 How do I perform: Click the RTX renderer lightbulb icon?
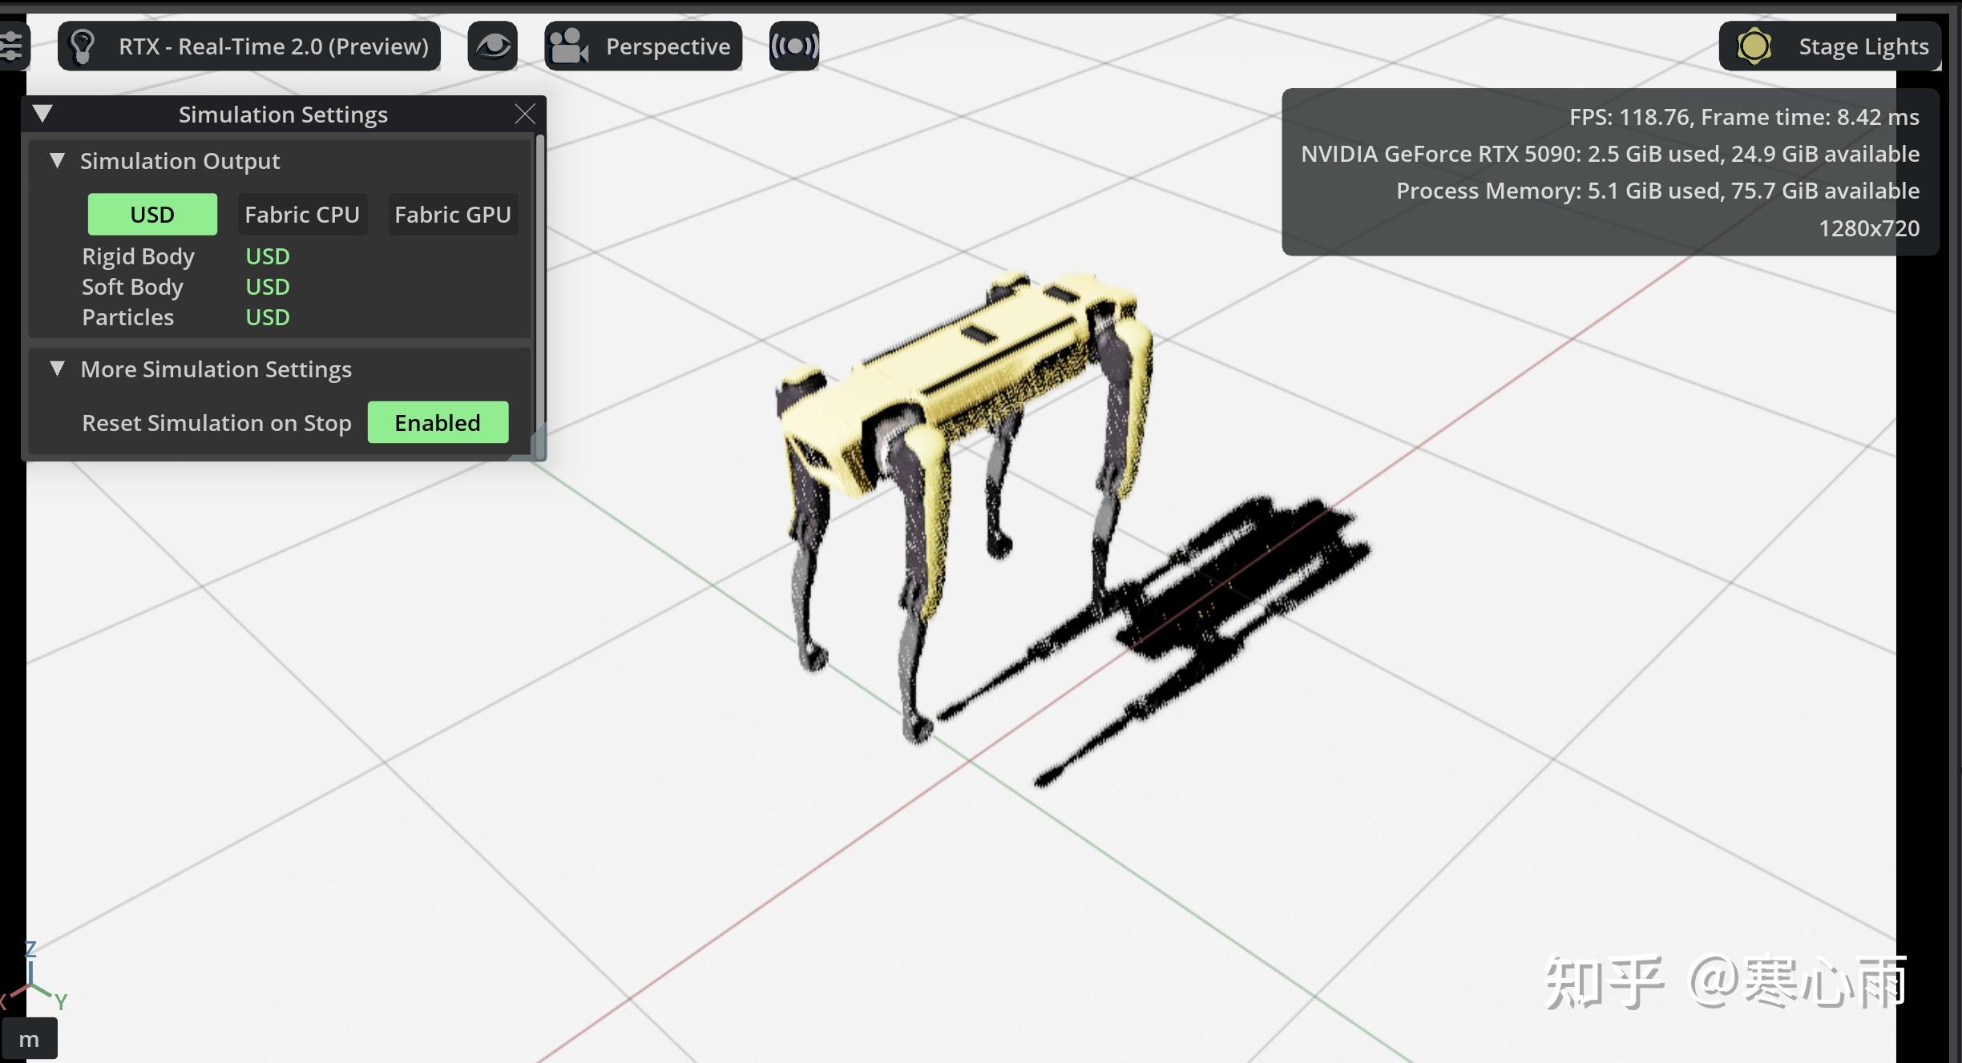pyautogui.click(x=83, y=46)
